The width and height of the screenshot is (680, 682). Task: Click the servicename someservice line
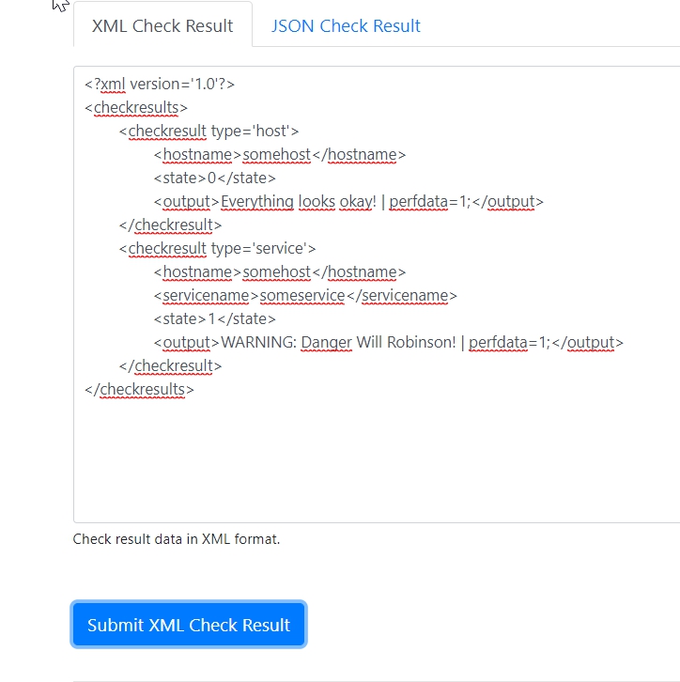(305, 296)
